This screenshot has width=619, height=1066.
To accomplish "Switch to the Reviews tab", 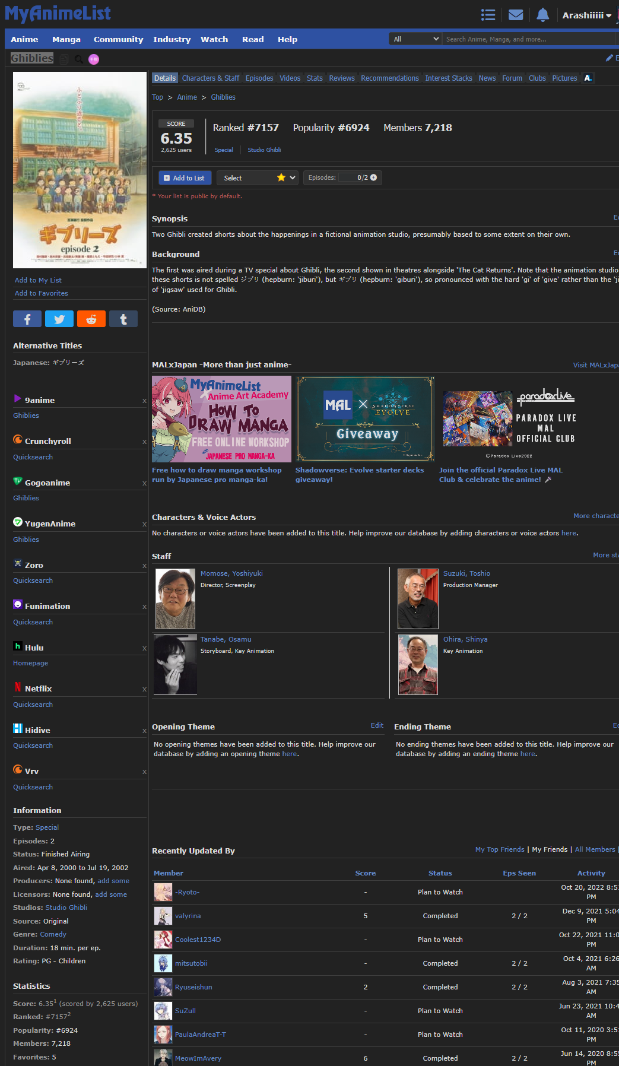I will pos(342,78).
